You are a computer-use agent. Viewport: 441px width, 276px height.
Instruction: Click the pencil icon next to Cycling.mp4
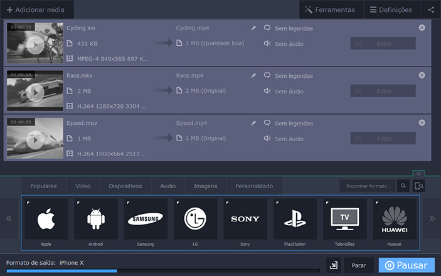point(253,28)
